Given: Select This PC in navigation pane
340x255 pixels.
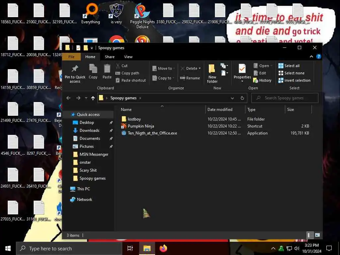Looking at the screenshot, I should coord(83,189).
